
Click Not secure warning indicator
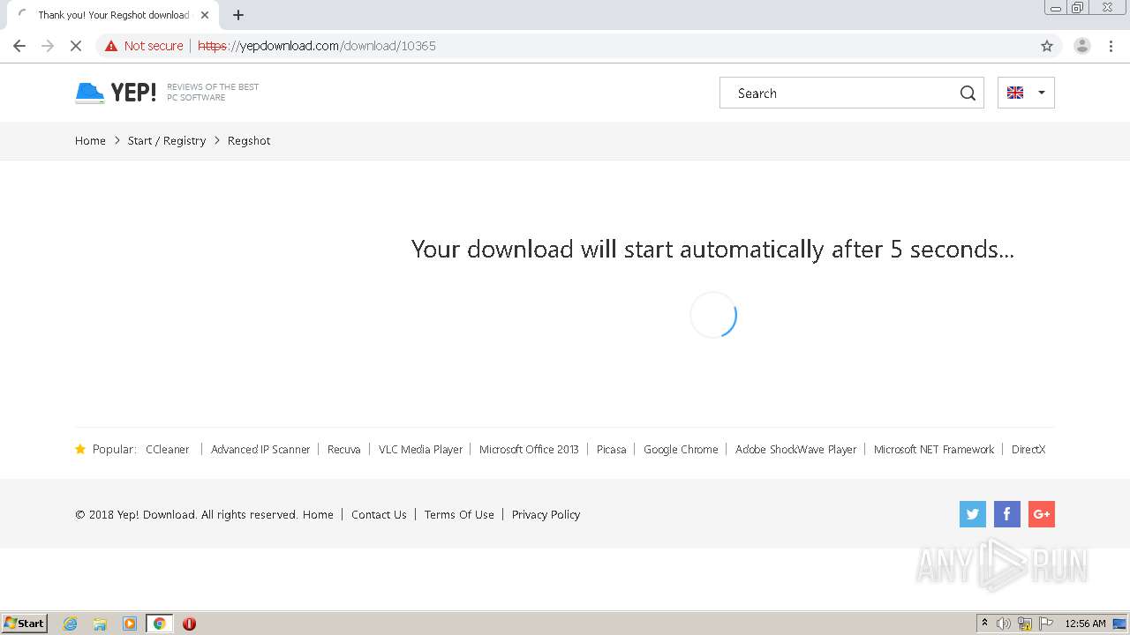pos(144,46)
